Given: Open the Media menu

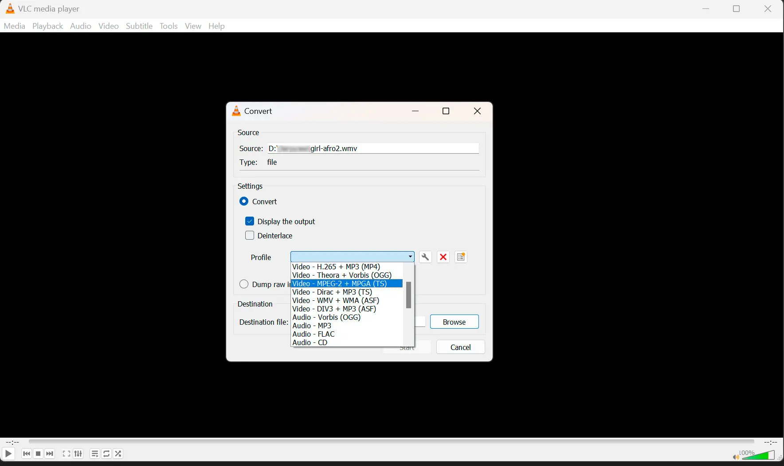Looking at the screenshot, I should (14, 26).
